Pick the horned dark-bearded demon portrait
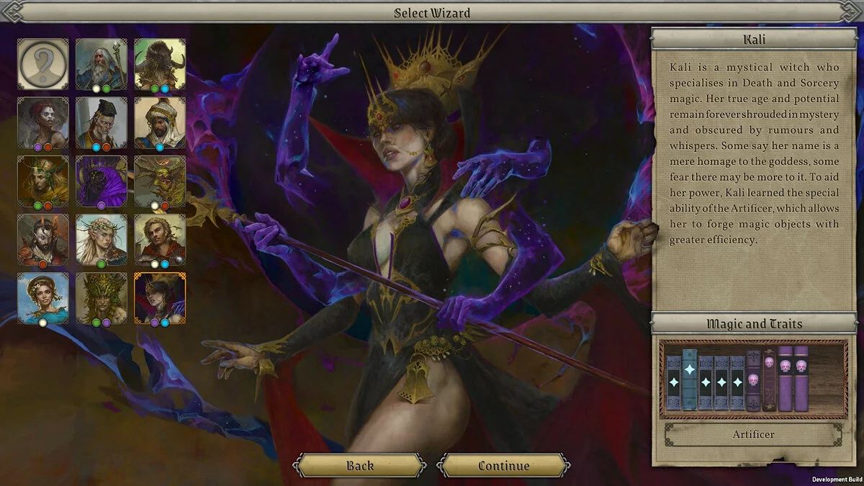 pos(43,239)
